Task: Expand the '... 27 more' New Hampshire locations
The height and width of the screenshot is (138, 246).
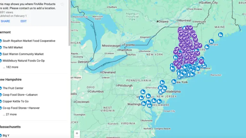Action: [10, 114]
